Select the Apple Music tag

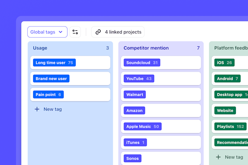coord(142,126)
